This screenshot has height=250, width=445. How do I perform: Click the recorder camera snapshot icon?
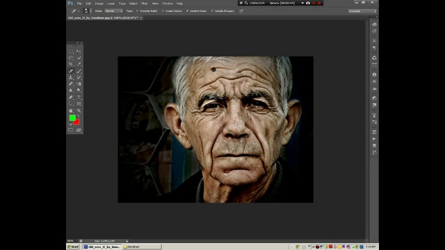[x=308, y=3]
